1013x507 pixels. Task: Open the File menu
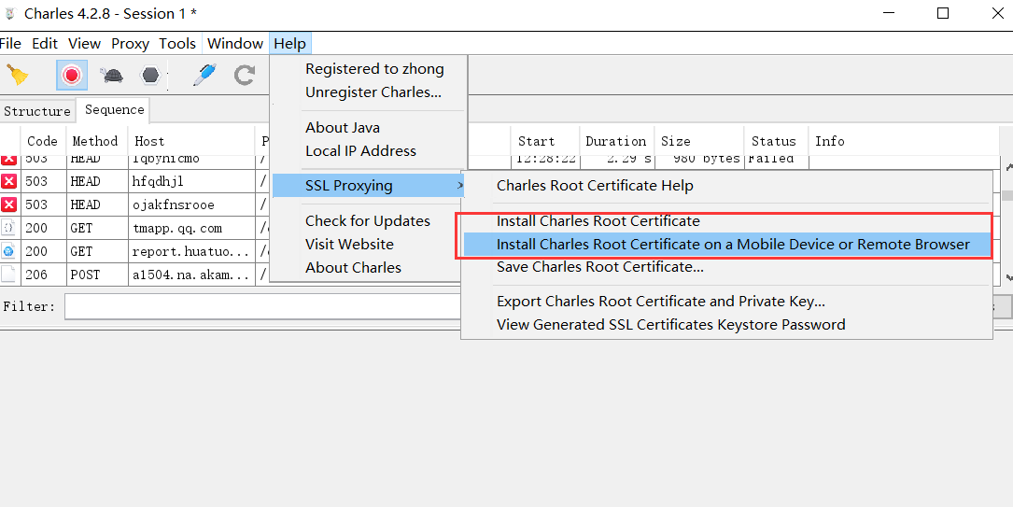click(x=10, y=44)
